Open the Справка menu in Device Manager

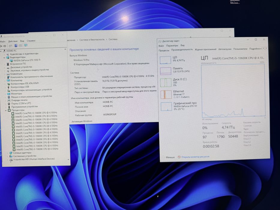[x=31, y=41]
